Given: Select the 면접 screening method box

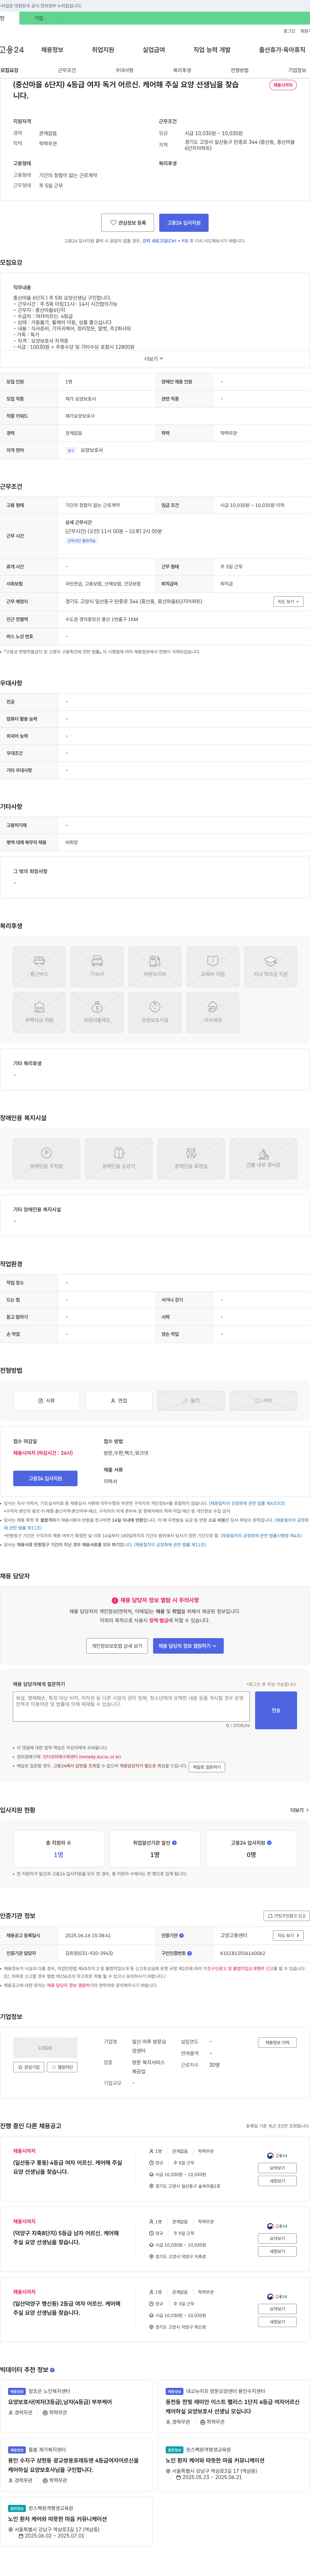Looking at the screenshot, I should coord(118,1401).
